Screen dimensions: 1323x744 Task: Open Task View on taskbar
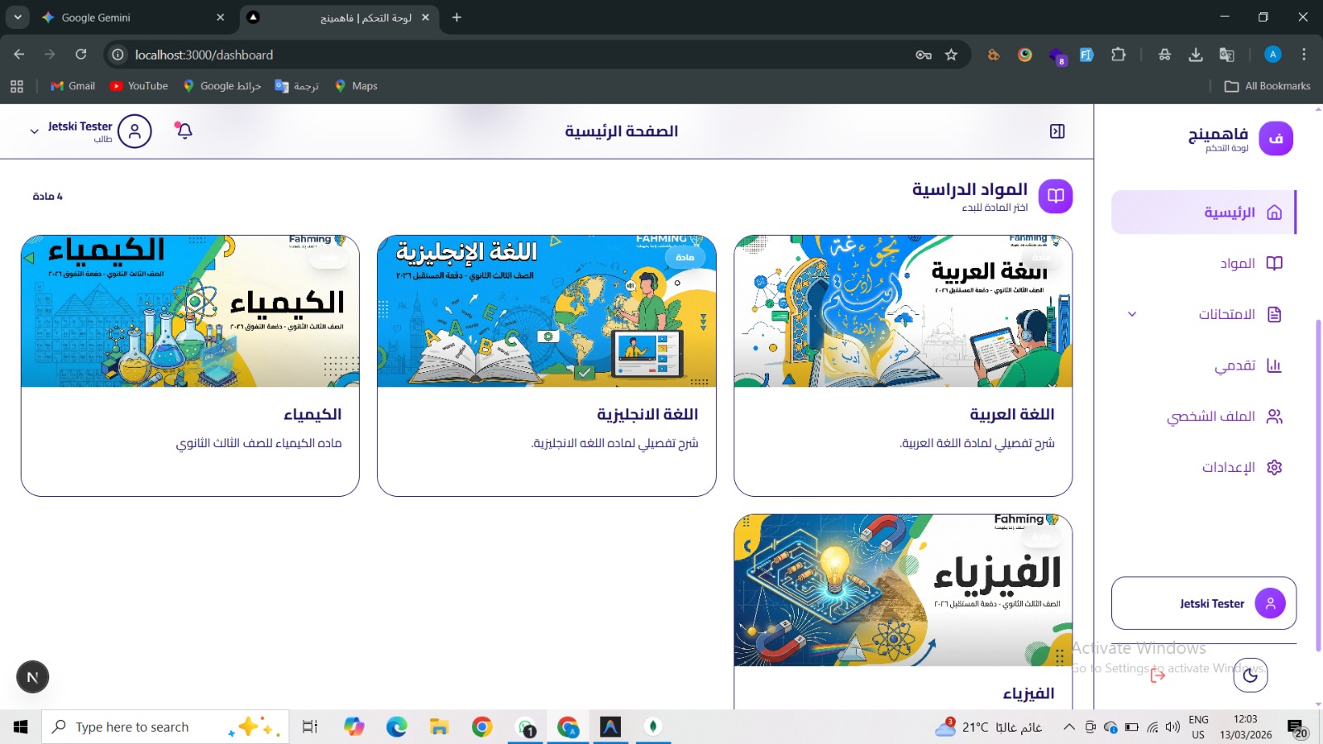coord(310,727)
